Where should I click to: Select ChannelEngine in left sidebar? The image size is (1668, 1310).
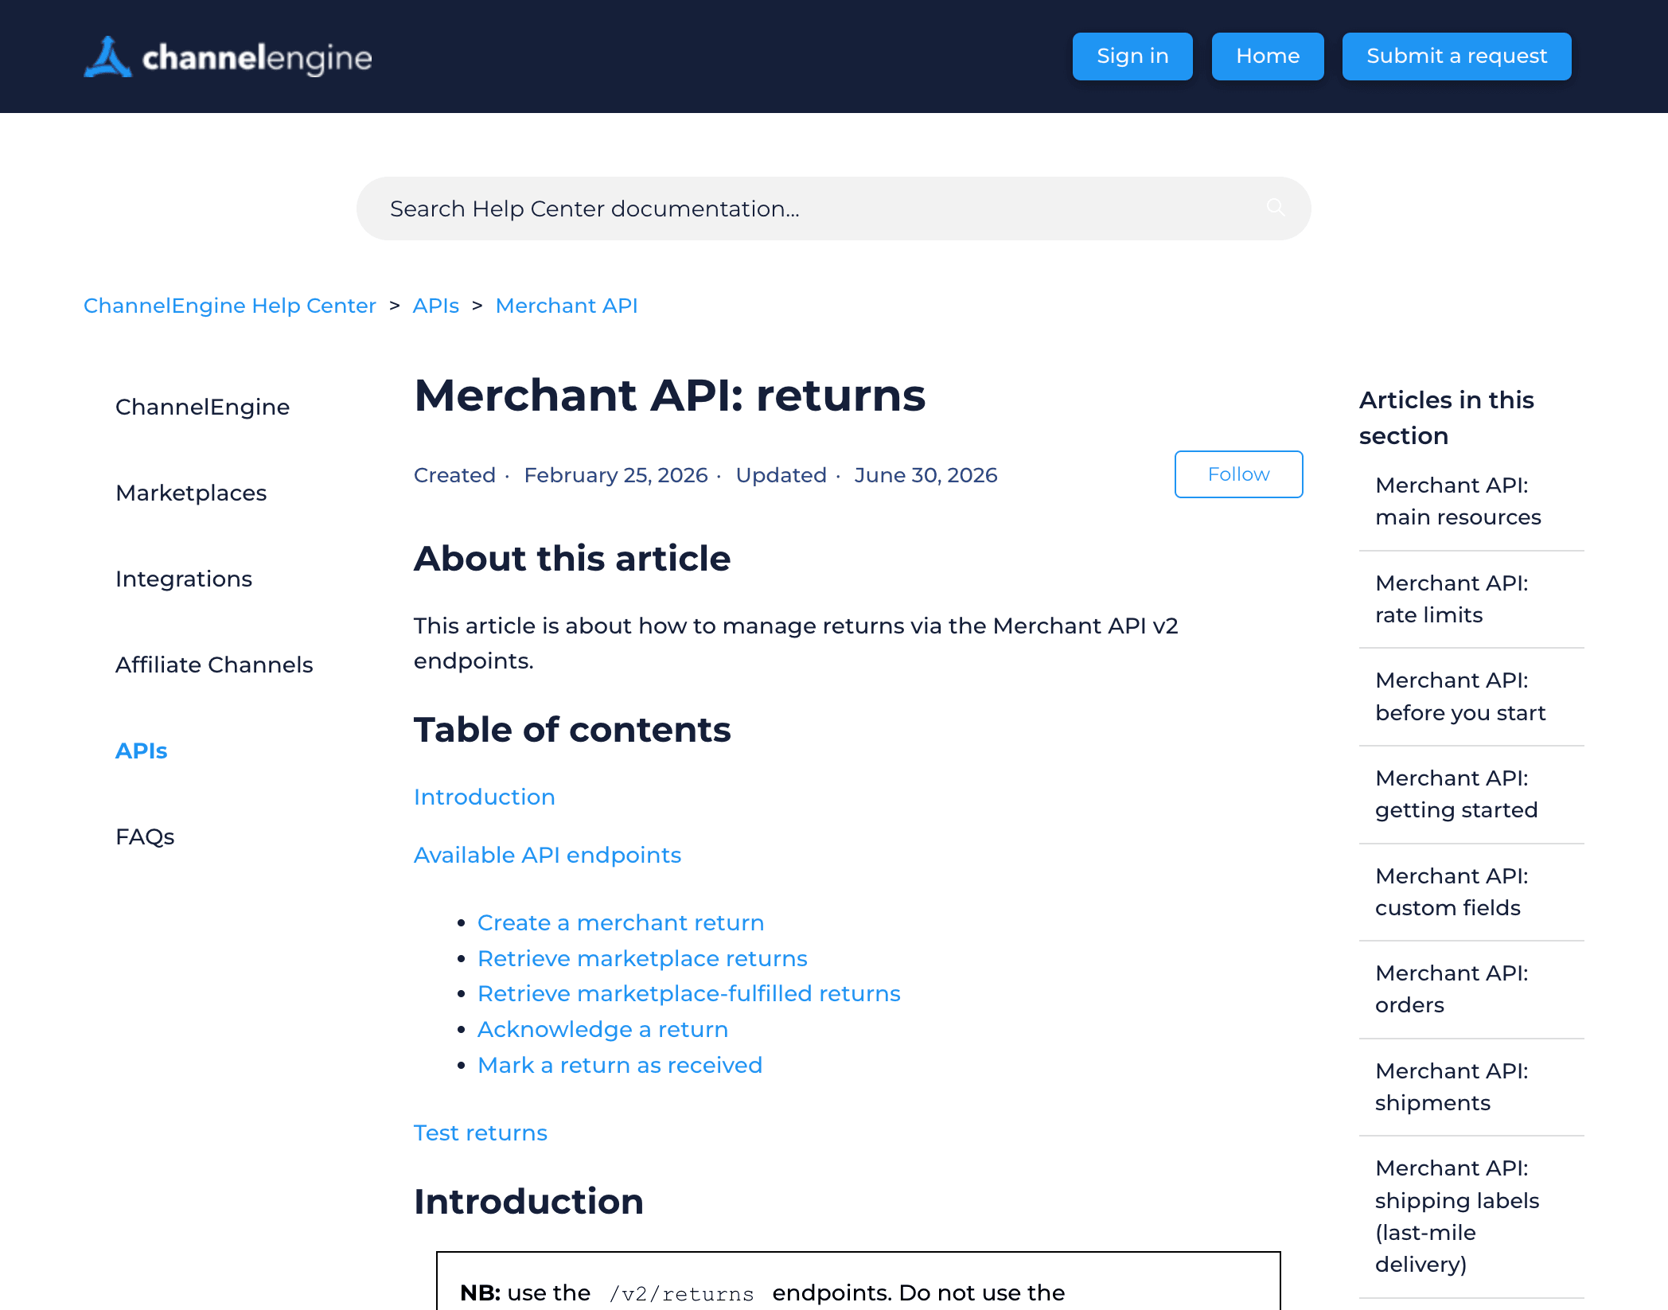202,407
